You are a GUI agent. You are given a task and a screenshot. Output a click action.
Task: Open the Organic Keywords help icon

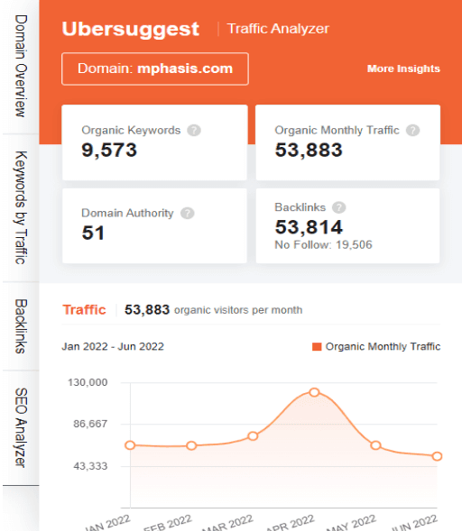[194, 131]
